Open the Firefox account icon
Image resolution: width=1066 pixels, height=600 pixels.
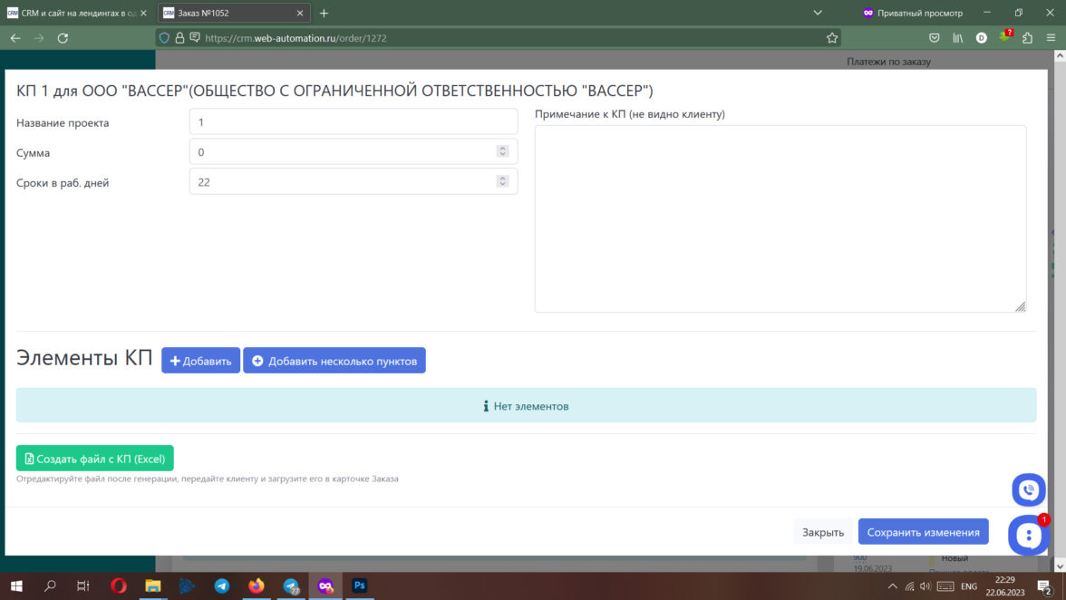(981, 38)
